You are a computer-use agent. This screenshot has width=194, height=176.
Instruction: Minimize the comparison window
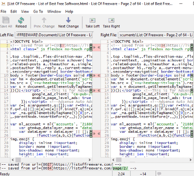[181, 3]
